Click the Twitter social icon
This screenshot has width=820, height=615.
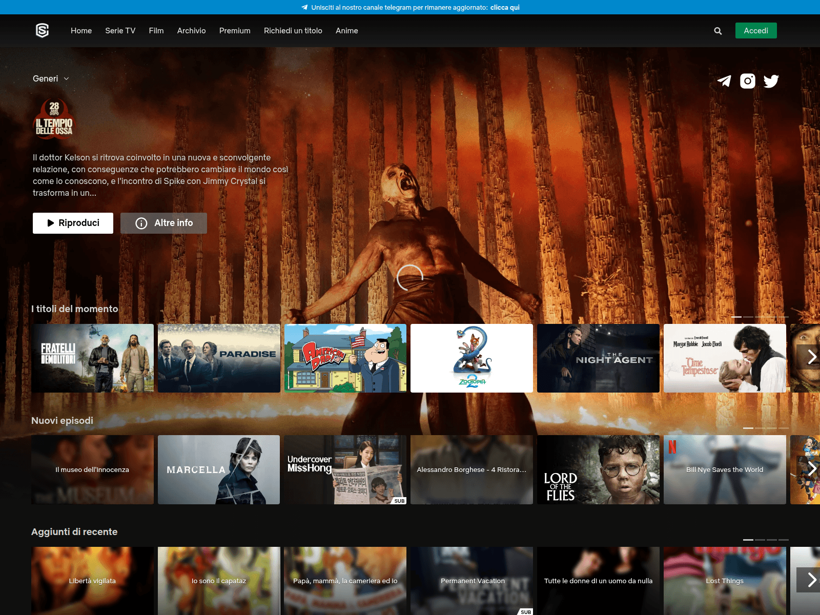(771, 80)
